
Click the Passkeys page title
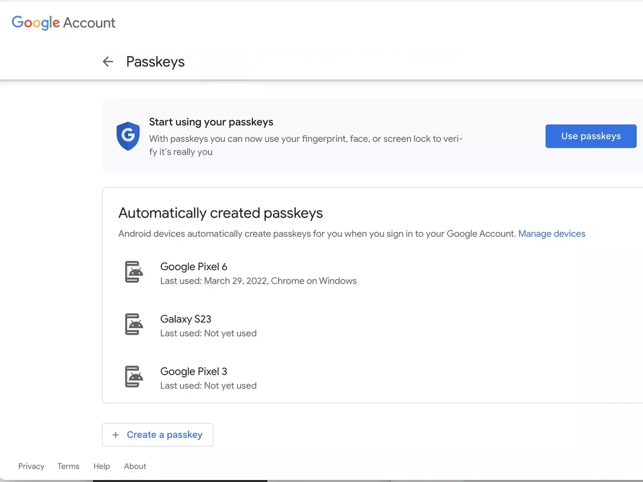pyautogui.click(x=155, y=62)
